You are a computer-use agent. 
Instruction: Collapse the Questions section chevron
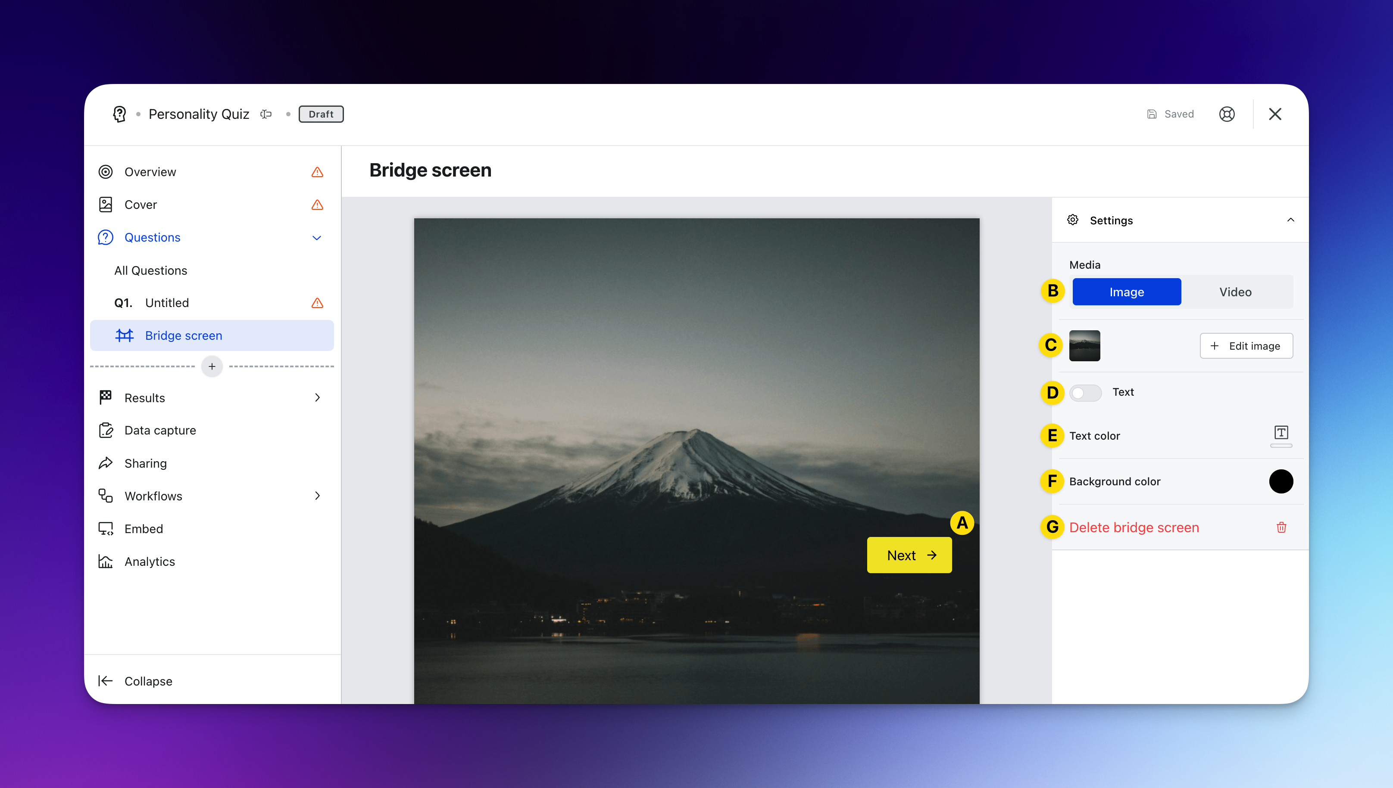(317, 238)
